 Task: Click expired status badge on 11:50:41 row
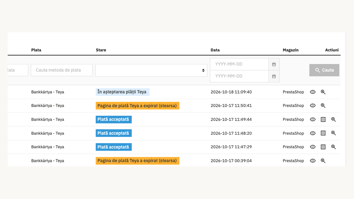pos(137,105)
